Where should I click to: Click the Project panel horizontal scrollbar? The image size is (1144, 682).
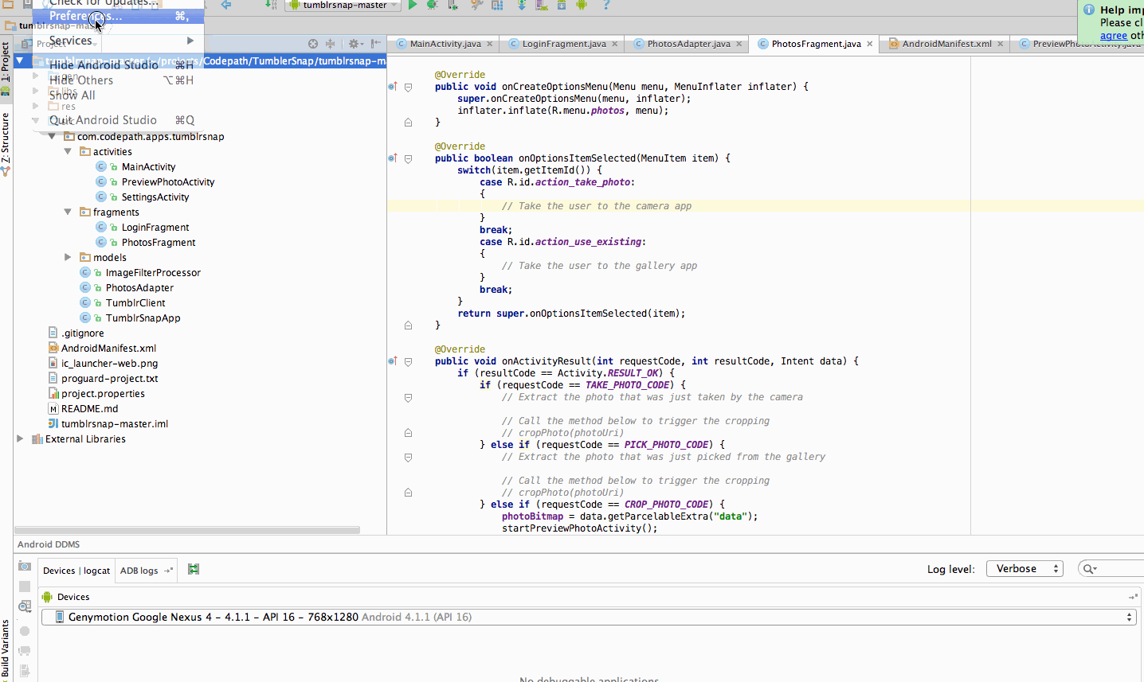coord(187,530)
